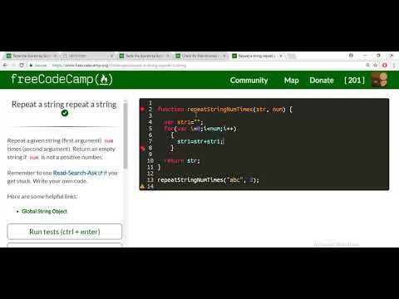The image size is (399, 299).
Task: Switch to the 'Check for Palindromes' tab
Action: [200, 56]
